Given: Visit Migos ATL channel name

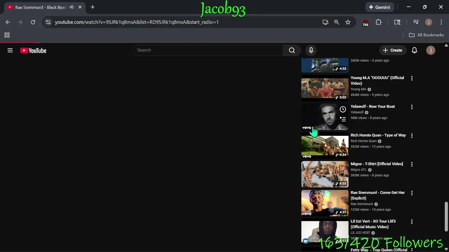Looking at the screenshot, I should click(x=358, y=170).
